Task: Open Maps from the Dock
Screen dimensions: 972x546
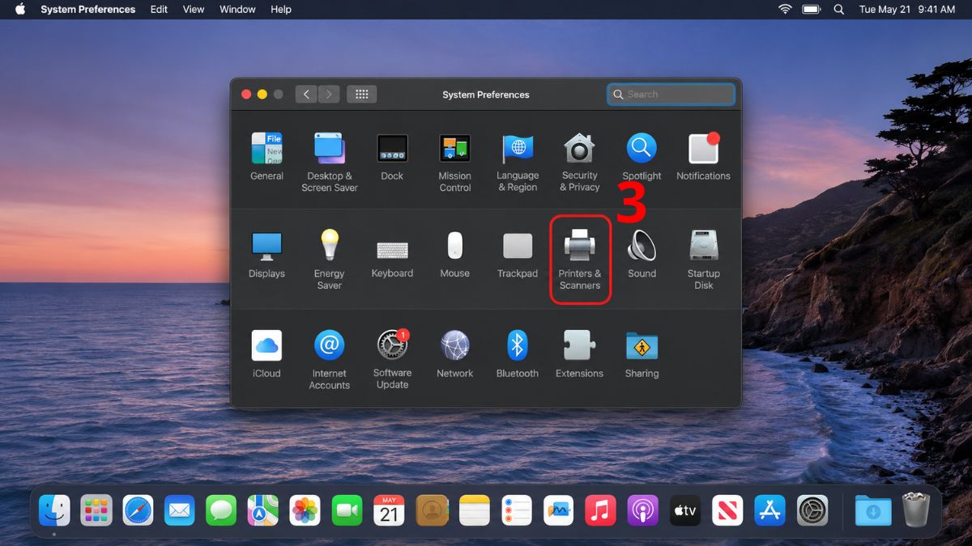Action: pyautogui.click(x=263, y=510)
